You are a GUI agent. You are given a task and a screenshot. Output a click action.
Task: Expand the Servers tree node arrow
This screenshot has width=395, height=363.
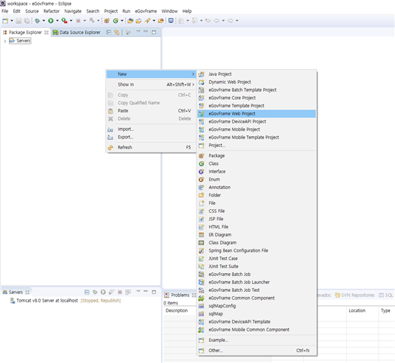point(5,41)
